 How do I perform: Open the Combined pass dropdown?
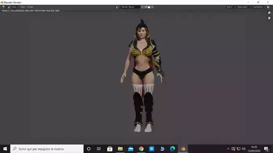[x=259, y=7]
